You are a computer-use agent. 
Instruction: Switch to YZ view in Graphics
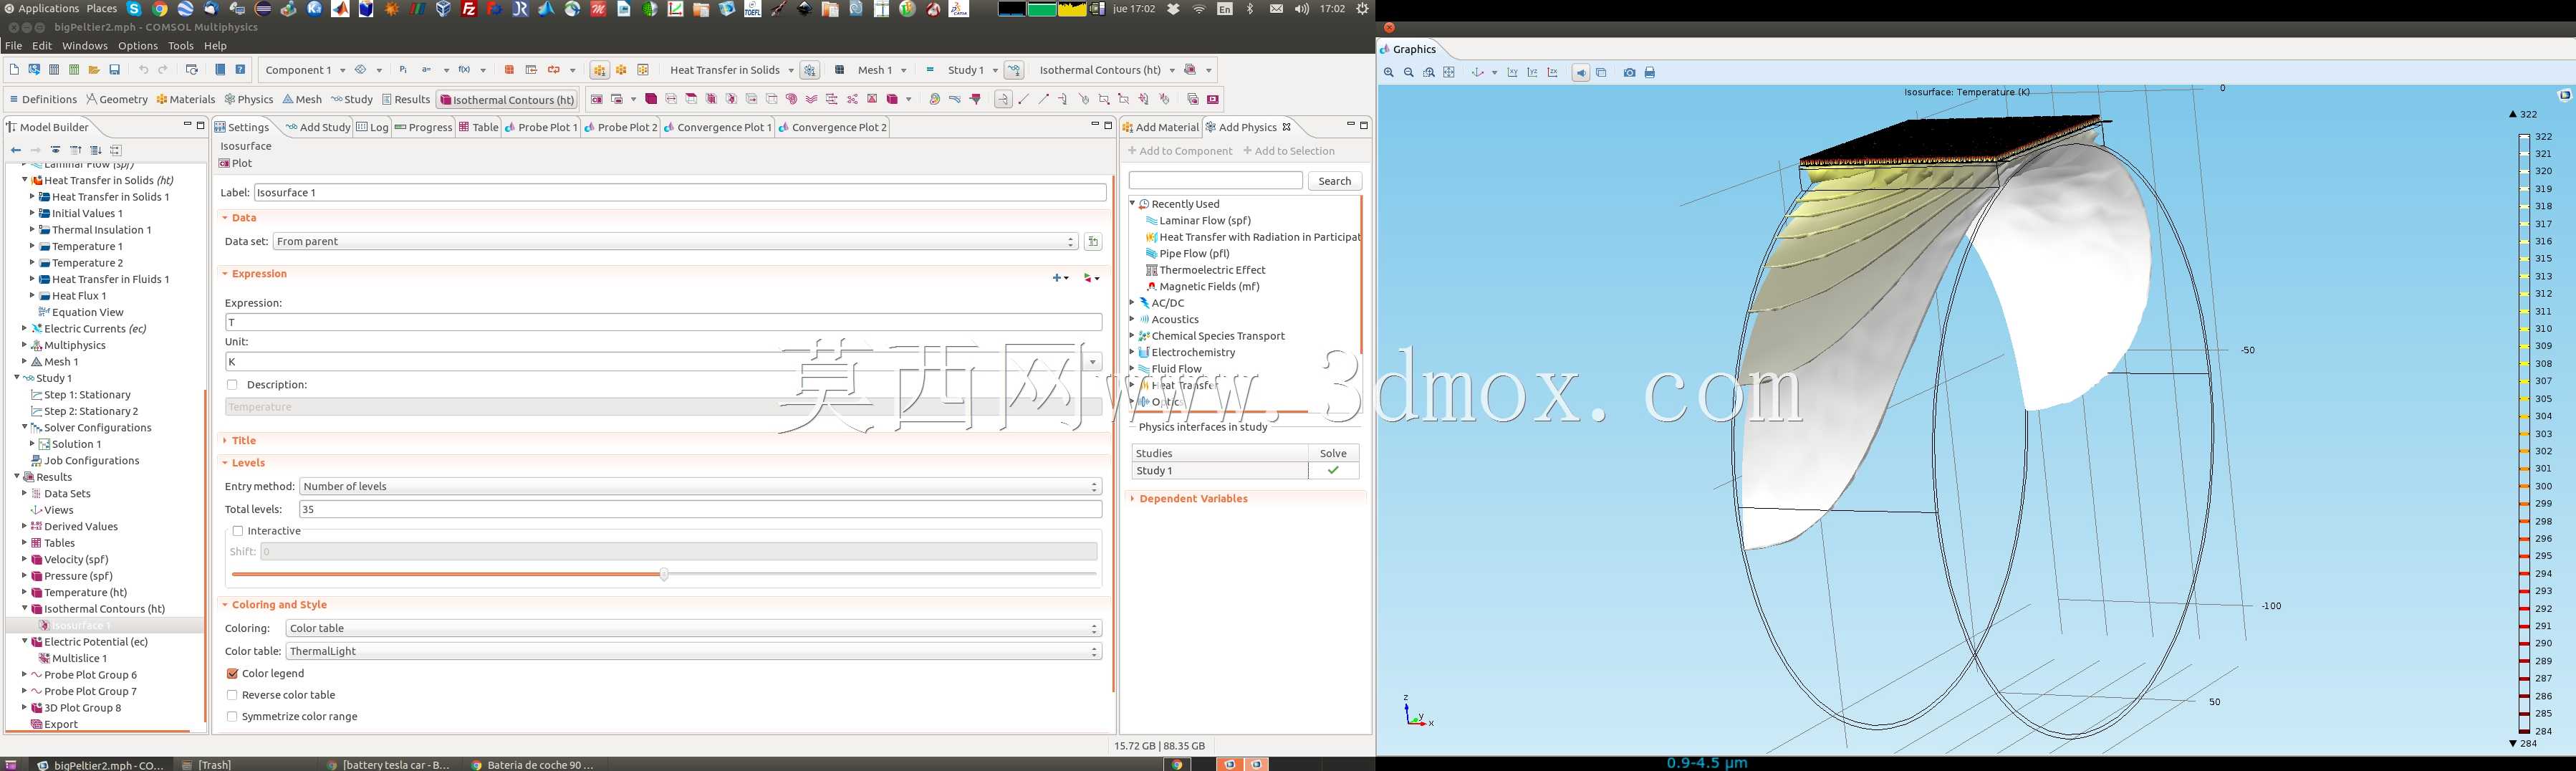coord(1533,73)
